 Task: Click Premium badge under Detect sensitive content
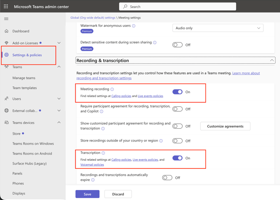tap(87, 49)
